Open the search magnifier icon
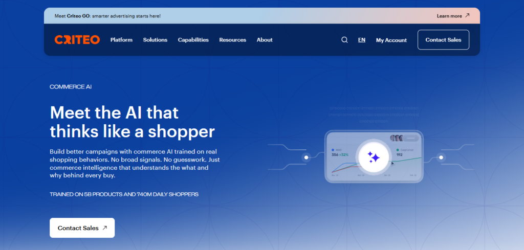Viewport: 524px width, 250px height. [344, 40]
